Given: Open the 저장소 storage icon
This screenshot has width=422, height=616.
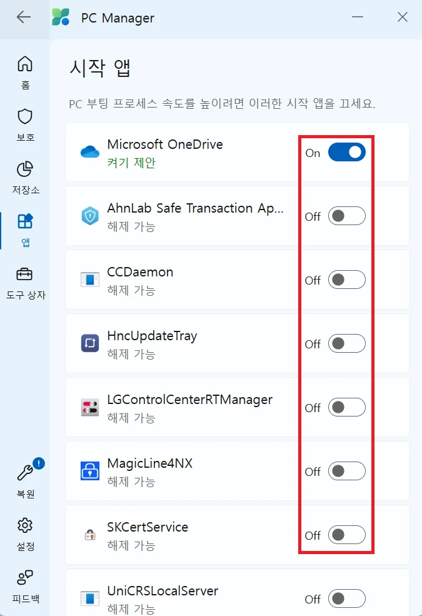Looking at the screenshot, I should tap(25, 169).
